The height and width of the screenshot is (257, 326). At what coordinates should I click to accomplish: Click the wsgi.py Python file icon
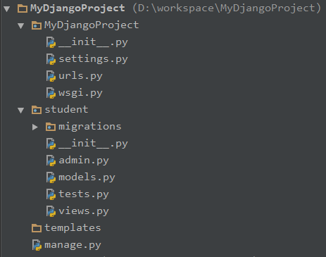(x=51, y=93)
